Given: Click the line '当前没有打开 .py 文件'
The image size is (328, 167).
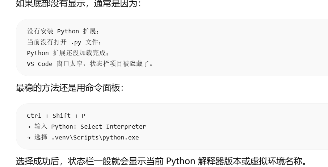Looking at the screenshot, I should coord(64,42).
